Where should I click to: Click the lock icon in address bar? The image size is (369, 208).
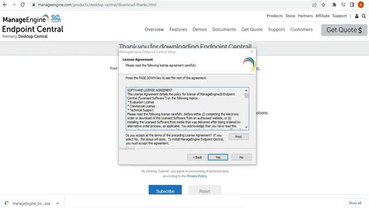33,5
